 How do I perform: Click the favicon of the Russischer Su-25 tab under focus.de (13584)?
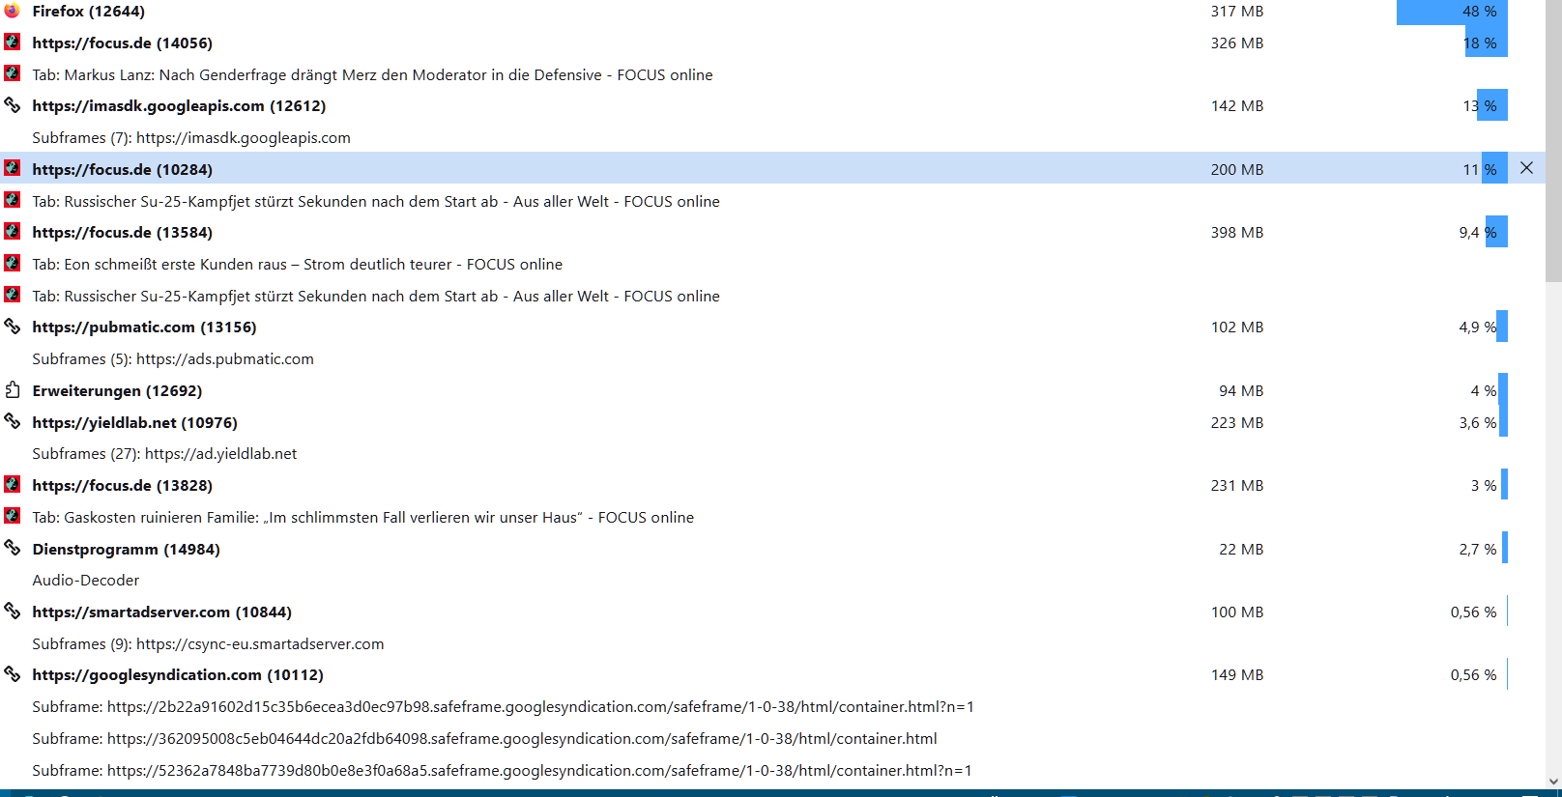point(12,295)
